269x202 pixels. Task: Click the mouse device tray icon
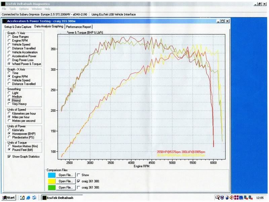227,198
